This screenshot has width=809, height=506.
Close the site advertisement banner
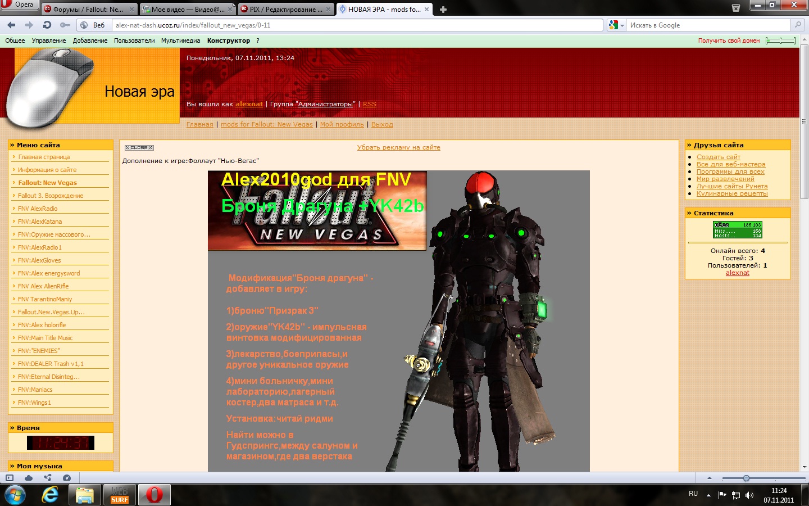139,147
